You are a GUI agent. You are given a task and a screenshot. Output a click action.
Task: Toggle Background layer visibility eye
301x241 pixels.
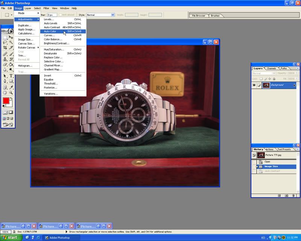[254, 85]
